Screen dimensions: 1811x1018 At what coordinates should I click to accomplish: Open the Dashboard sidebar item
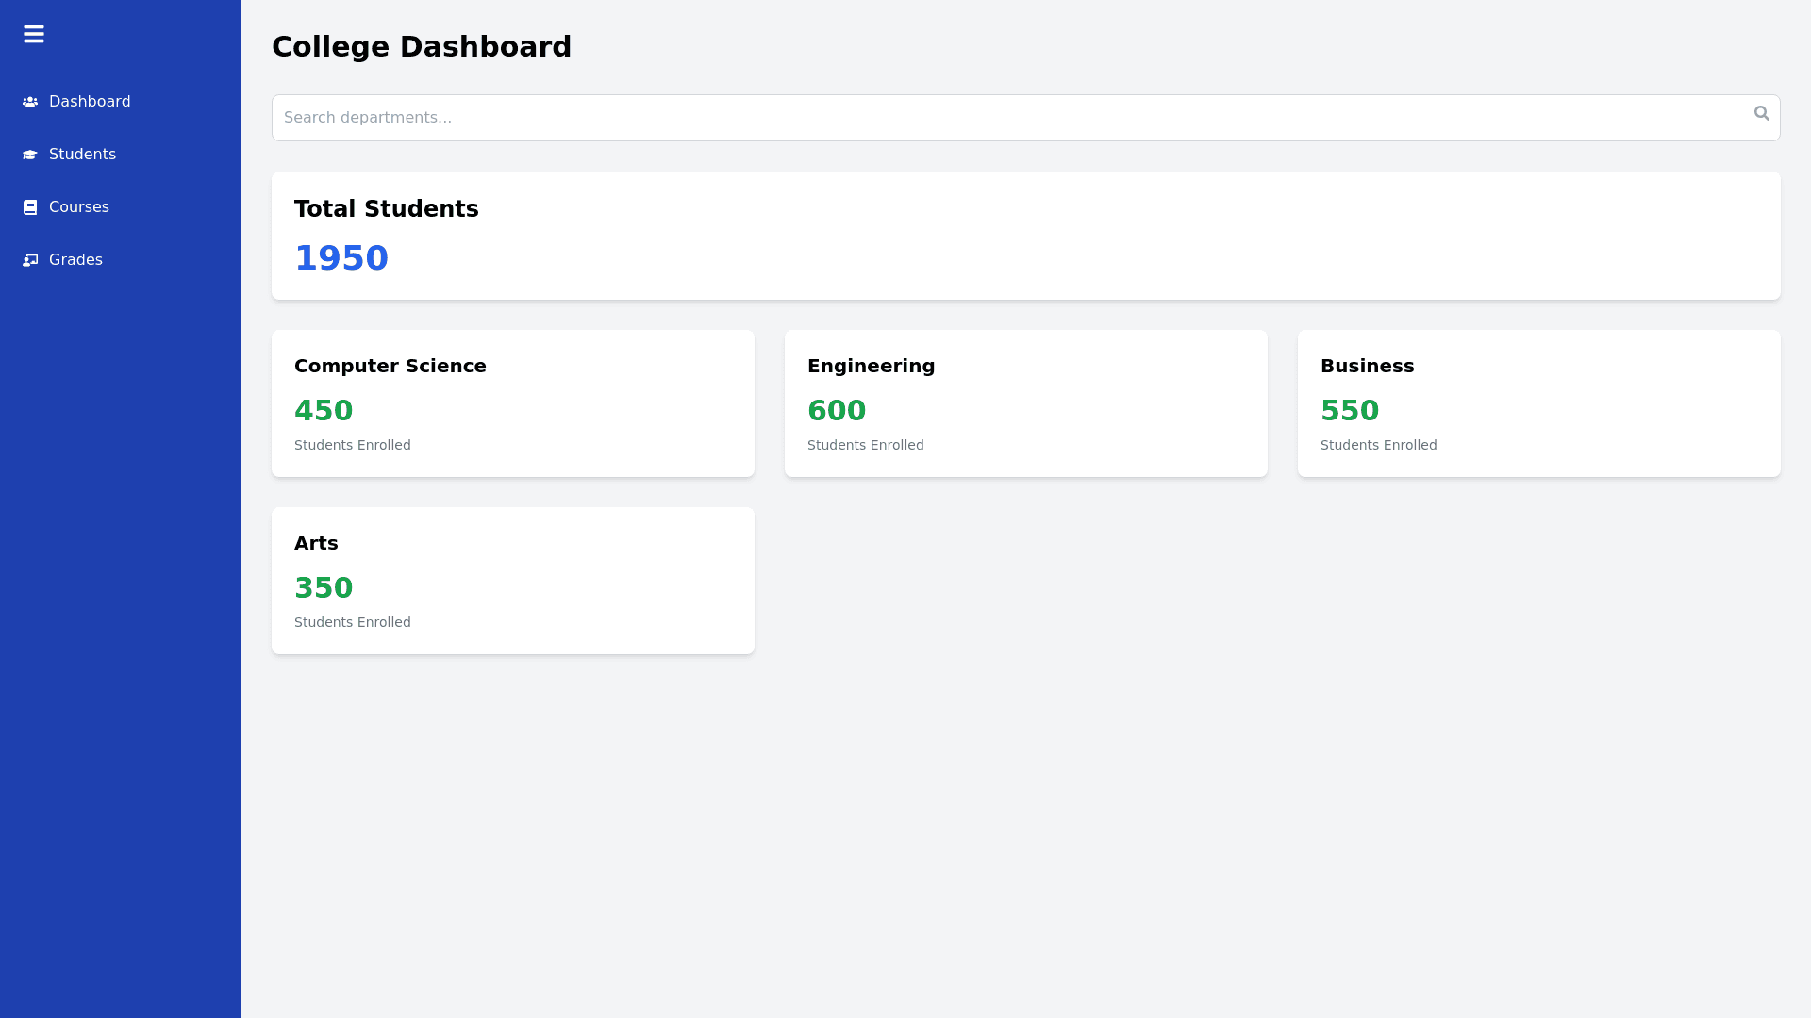(90, 102)
